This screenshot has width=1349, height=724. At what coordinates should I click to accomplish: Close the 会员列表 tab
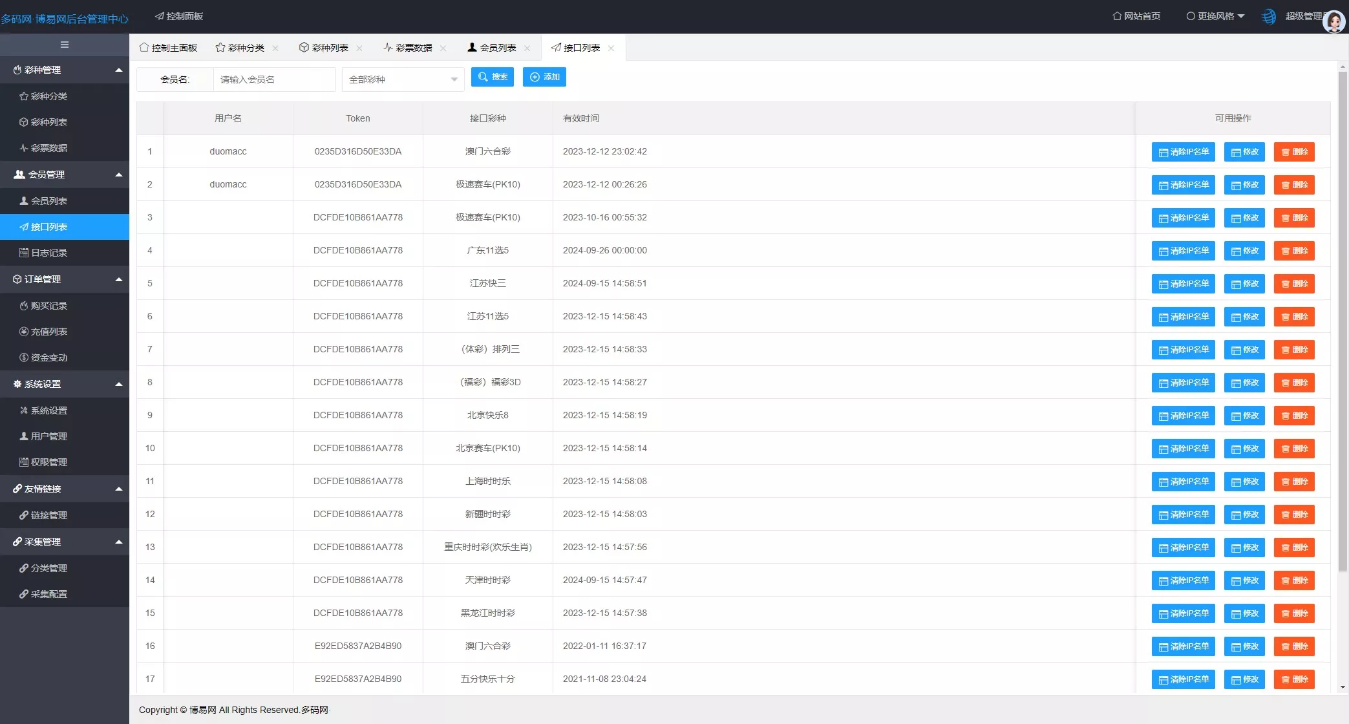[x=527, y=48]
